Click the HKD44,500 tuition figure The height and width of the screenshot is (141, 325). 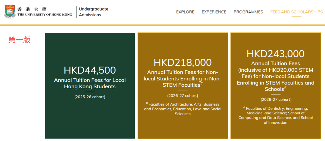point(90,70)
